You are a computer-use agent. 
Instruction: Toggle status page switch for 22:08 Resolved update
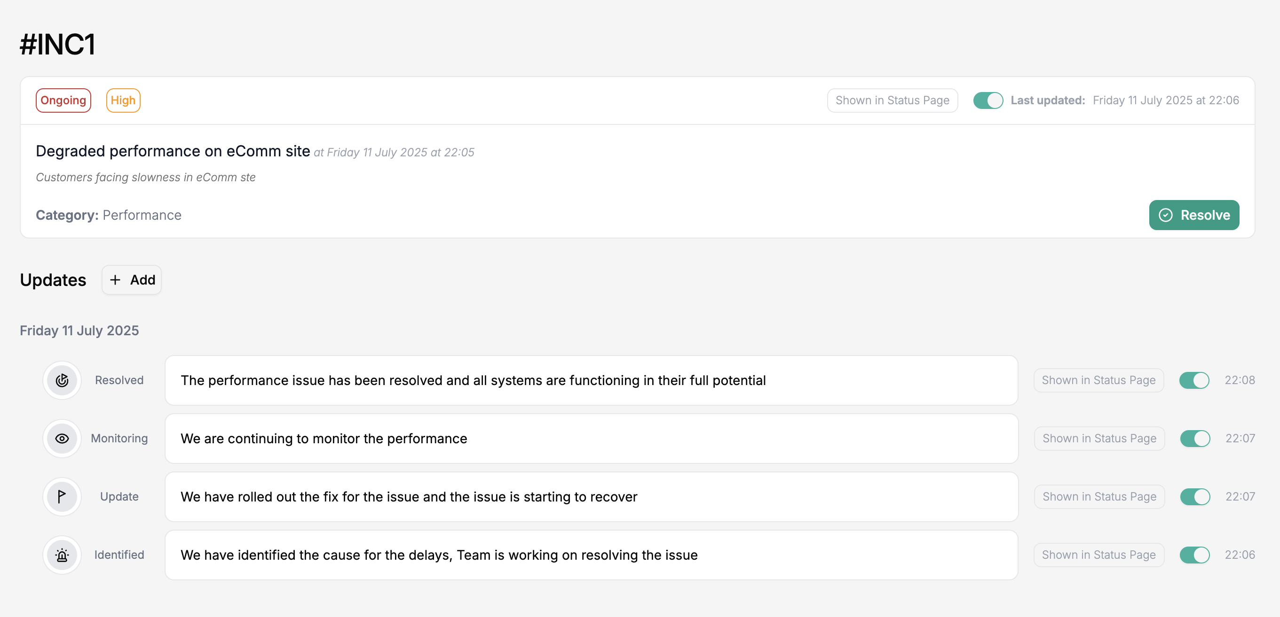click(x=1194, y=380)
